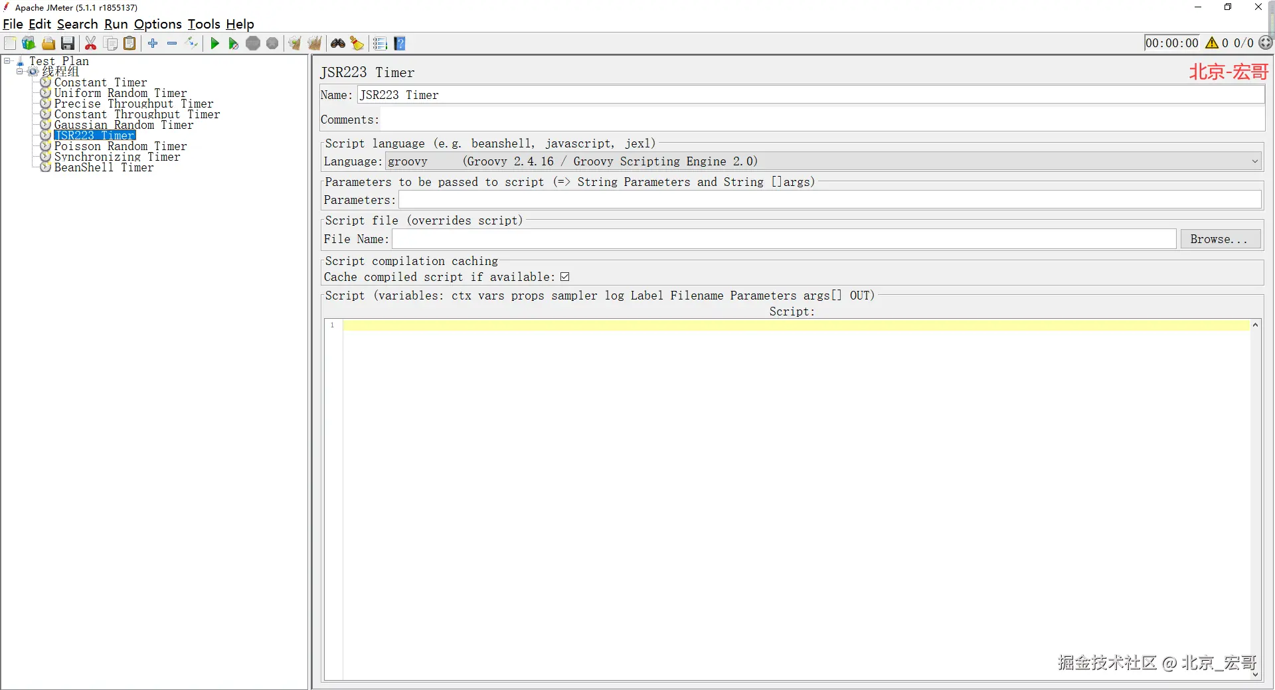Click the Parameters input field
1275x690 pixels.
829,200
